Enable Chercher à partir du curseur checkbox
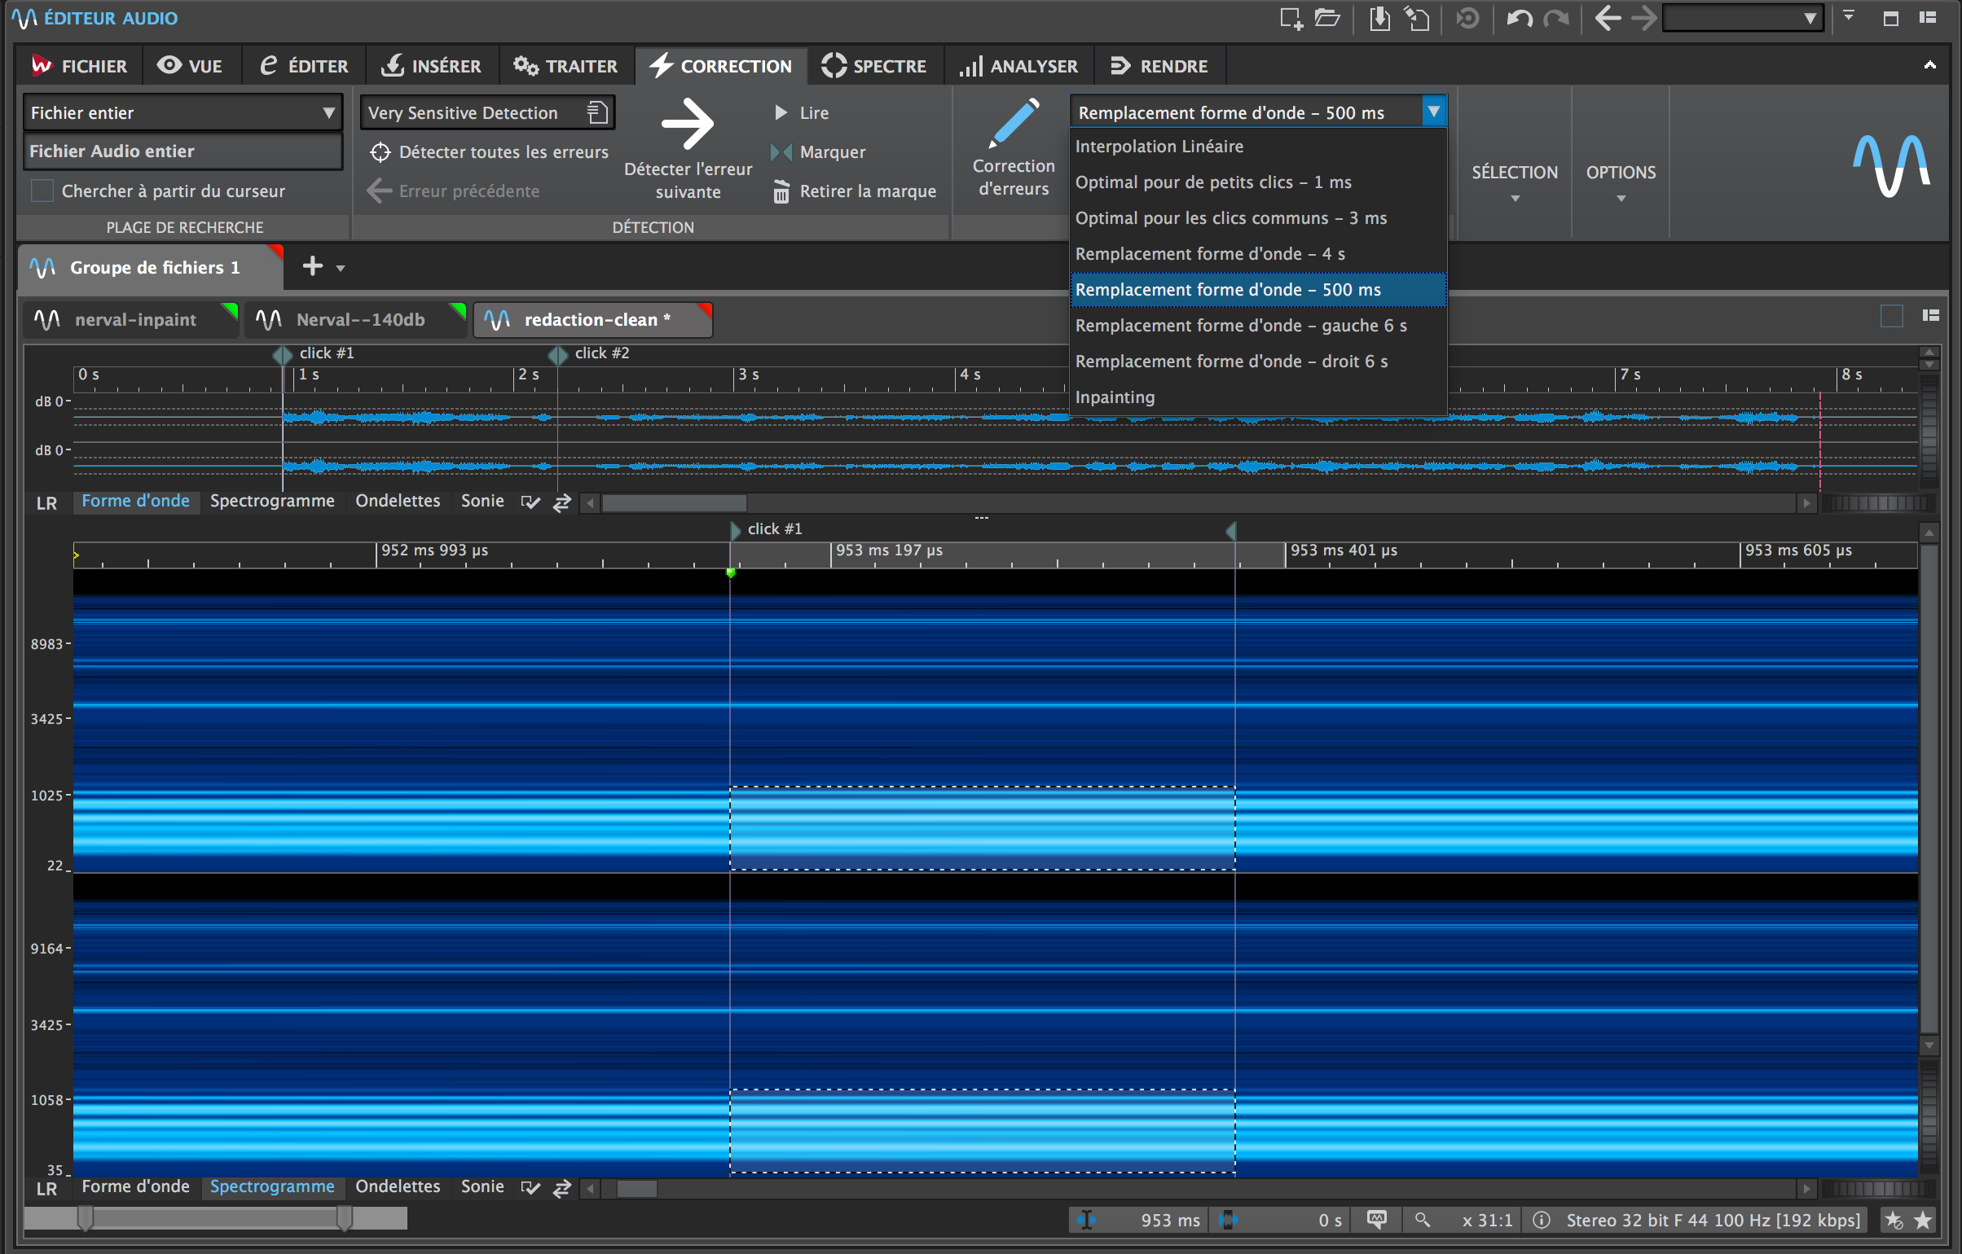This screenshot has height=1254, width=1962. (42, 191)
